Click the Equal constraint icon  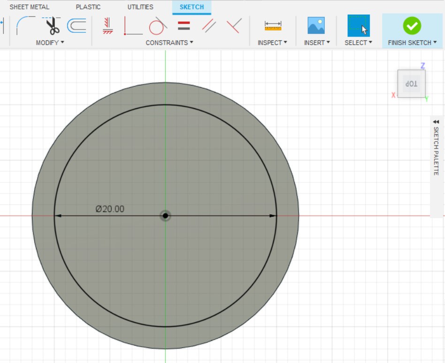pos(184,26)
